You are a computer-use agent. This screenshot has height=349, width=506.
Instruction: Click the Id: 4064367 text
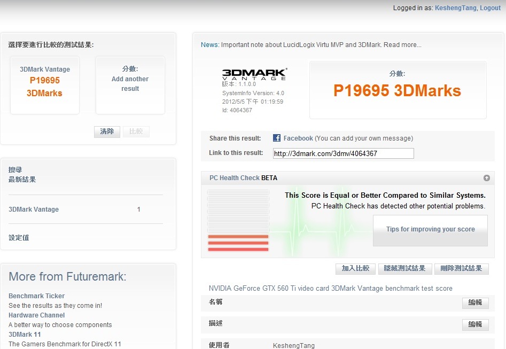pos(237,110)
